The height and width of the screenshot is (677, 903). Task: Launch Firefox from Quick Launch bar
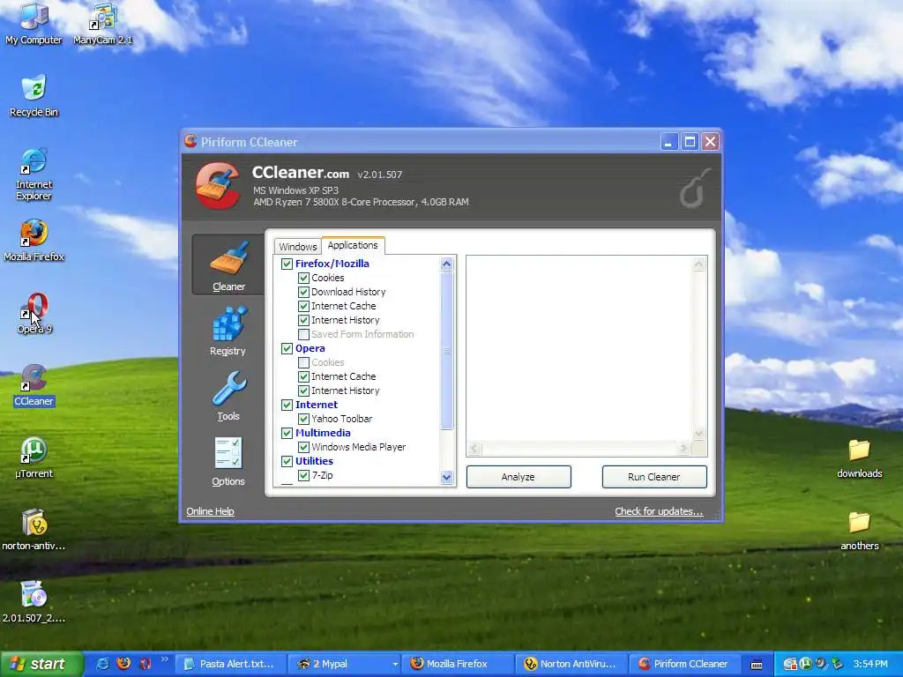tap(123, 664)
